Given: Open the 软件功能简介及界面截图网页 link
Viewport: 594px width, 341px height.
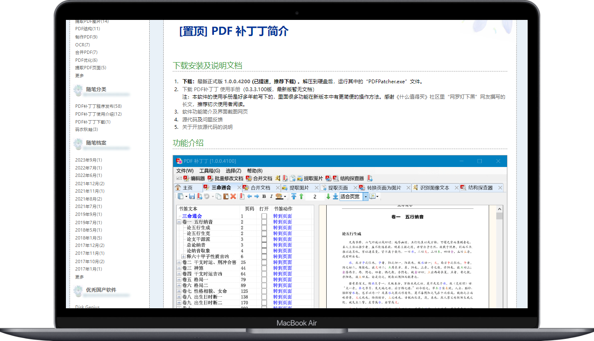Looking at the screenshot, I should [x=215, y=111].
